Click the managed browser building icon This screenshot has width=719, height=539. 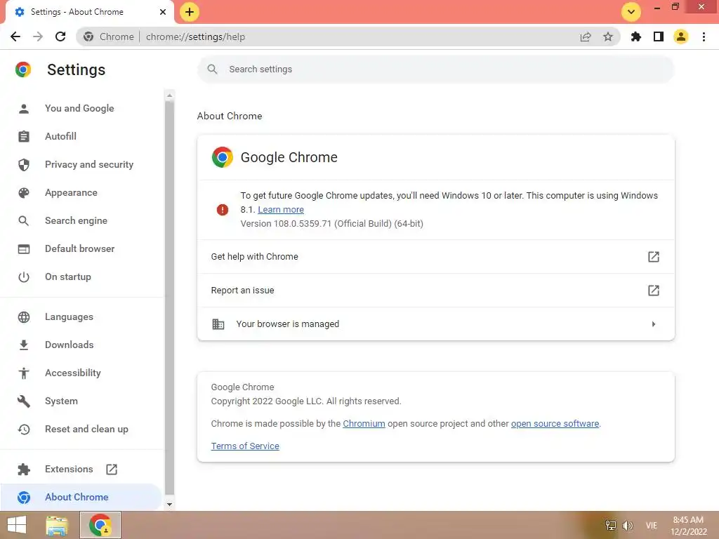click(218, 324)
